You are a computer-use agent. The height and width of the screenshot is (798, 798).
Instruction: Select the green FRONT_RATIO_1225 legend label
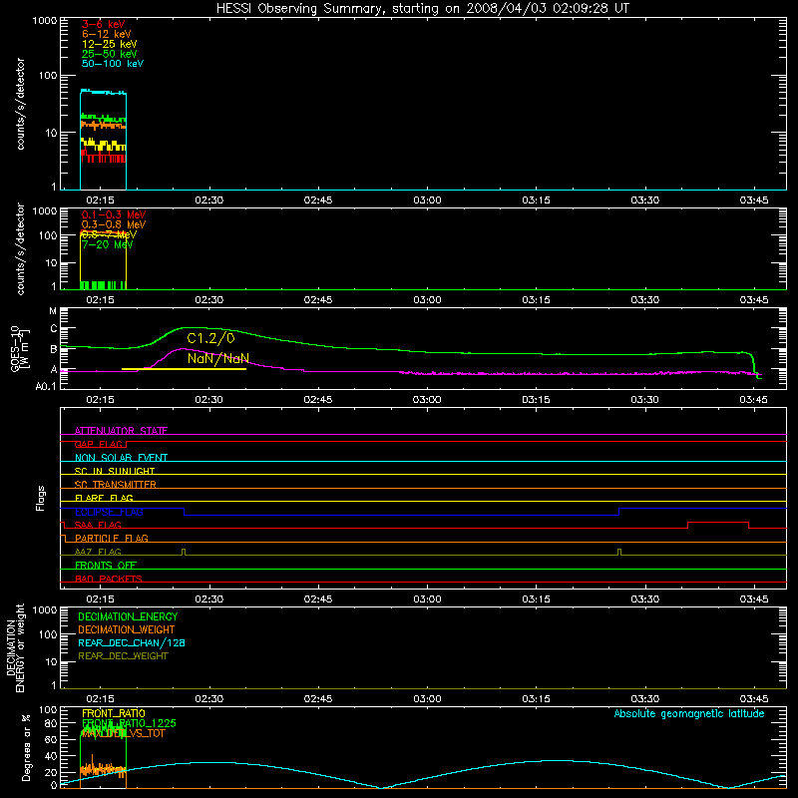pos(130,723)
